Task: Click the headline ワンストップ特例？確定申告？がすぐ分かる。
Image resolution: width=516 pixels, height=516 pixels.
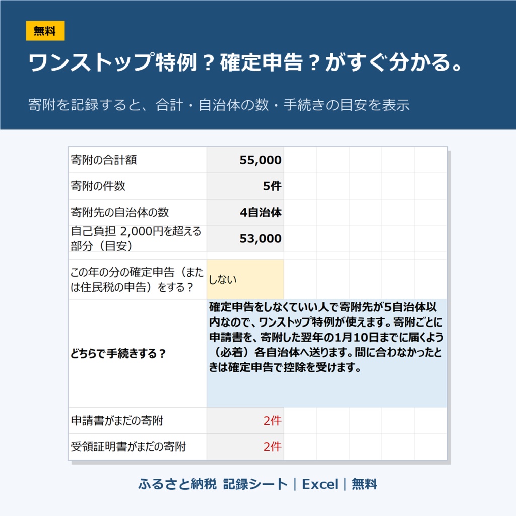Action: coord(245,62)
